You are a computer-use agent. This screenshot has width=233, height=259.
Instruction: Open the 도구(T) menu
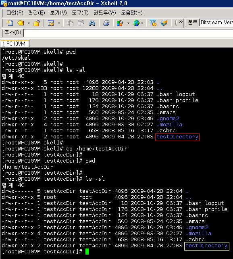(x=80, y=13)
